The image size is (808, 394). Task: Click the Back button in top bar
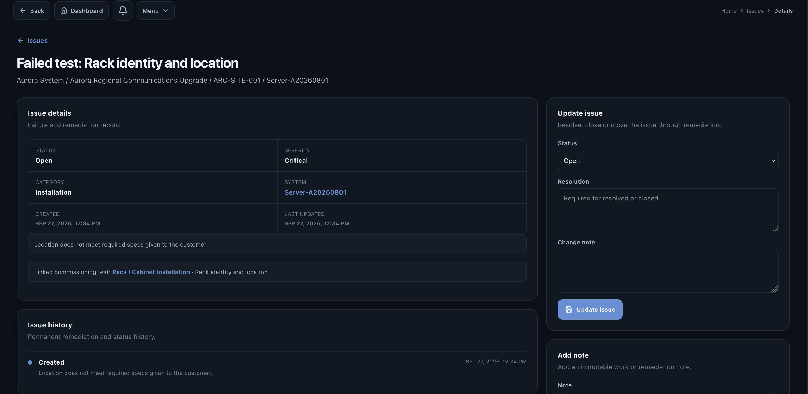[x=32, y=10]
